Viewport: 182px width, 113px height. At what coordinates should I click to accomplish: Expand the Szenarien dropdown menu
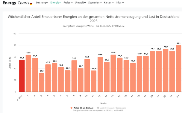95,3
